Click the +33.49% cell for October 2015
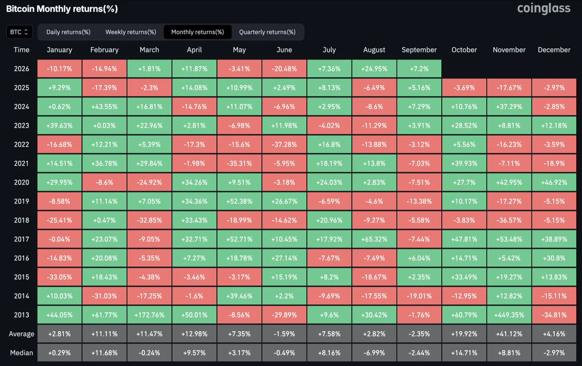This screenshot has width=582, height=366. coord(464,277)
